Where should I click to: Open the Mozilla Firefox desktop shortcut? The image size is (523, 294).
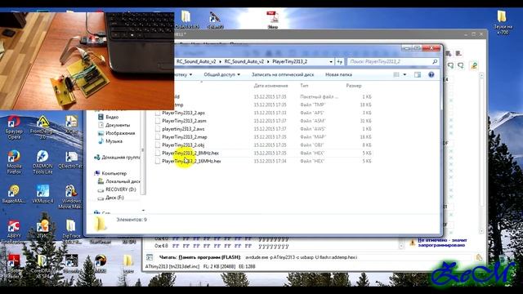[14, 163]
